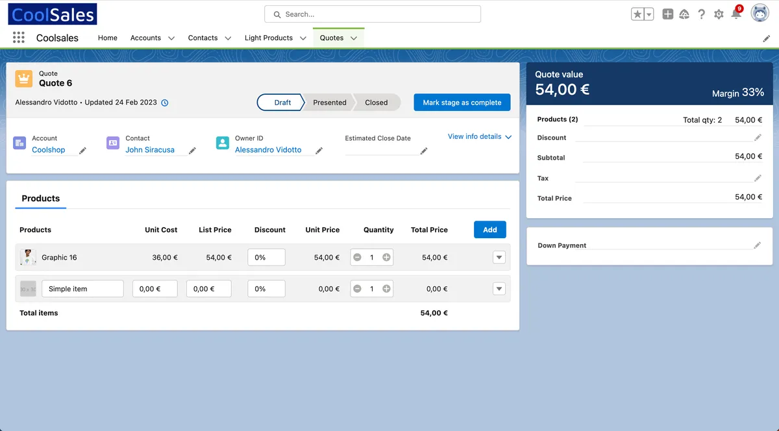
Task: Edit the Owner ID pencil
Action: [x=319, y=151]
